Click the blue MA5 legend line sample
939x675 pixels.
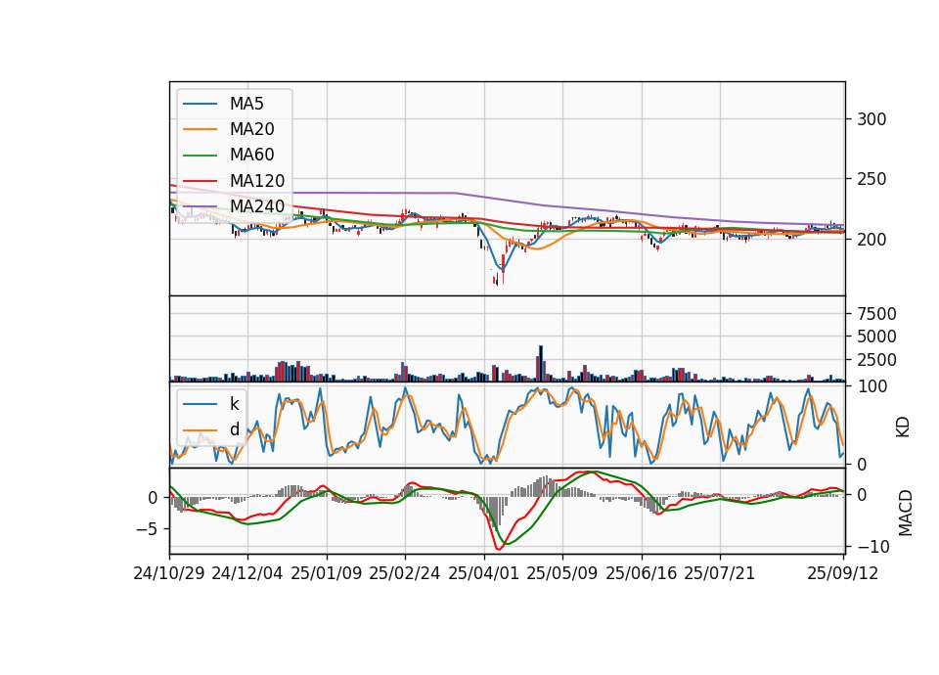[x=200, y=104]
